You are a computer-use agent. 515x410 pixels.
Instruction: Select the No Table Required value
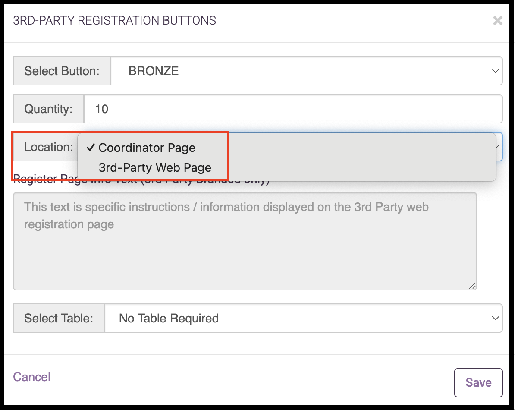tap(169, 318)
